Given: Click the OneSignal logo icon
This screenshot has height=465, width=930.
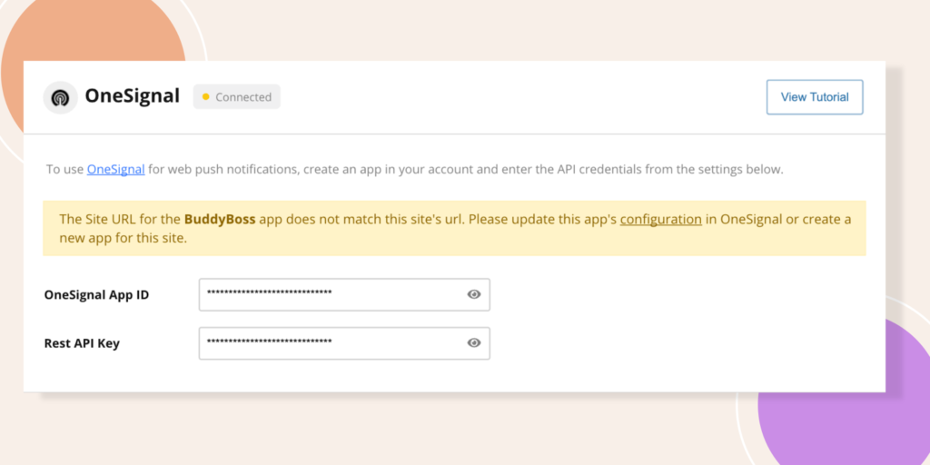Looking at the screenshot, I should [61, 97].
